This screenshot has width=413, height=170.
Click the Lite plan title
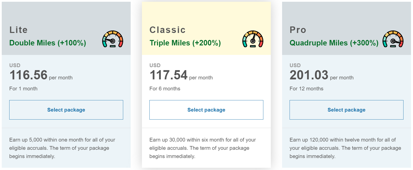click(x=18, y=30)
